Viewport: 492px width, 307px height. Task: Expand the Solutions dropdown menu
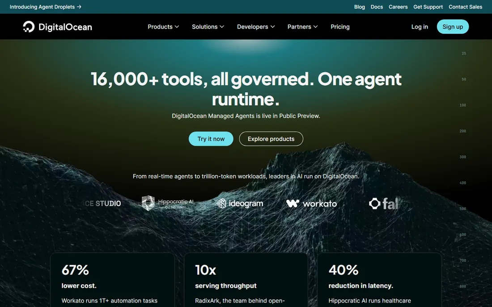point(208,27)
